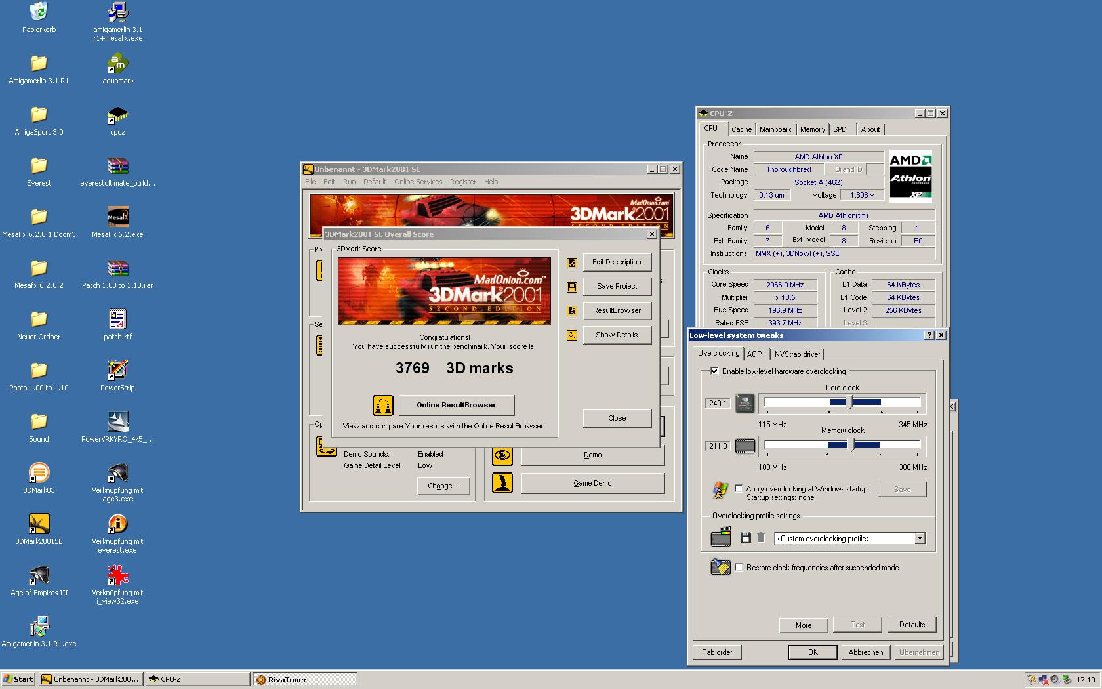
Task: Click the 17:10 clock in system tray
Action: coord(1086,680)
